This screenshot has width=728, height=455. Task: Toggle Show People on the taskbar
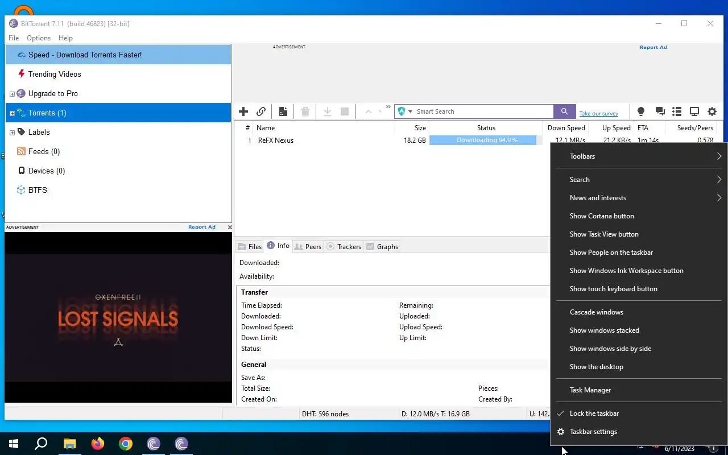coord(638,253)
